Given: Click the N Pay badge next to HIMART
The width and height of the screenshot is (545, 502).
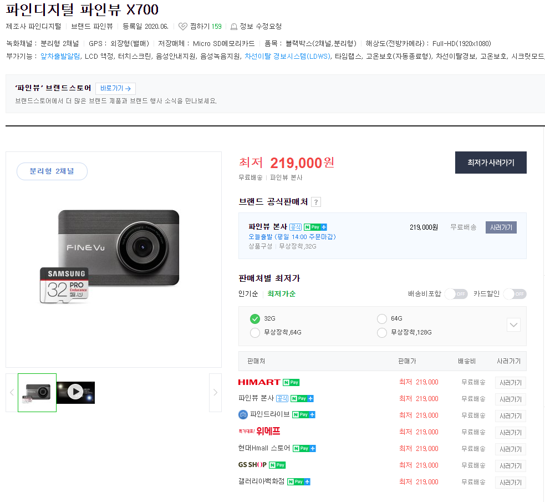Looking at the screenshot, I should [291, 382].
